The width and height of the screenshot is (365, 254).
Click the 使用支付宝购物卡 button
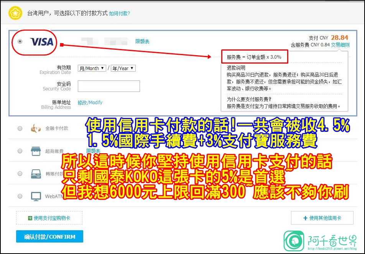(x=49, y=218)
